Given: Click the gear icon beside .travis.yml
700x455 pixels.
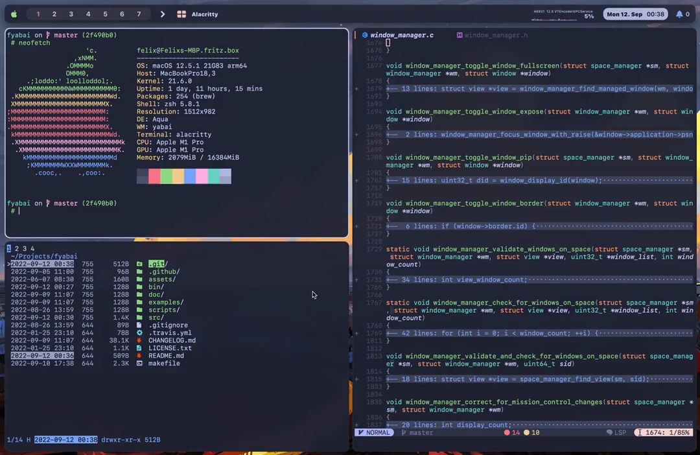Looking at the screenshot, I should [139, 332].
